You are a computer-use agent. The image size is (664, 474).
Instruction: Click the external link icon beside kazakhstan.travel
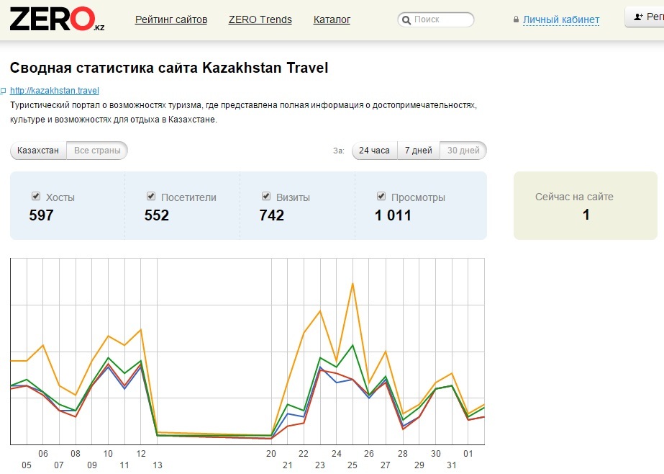pyautogui.click(x=3, y=91)
